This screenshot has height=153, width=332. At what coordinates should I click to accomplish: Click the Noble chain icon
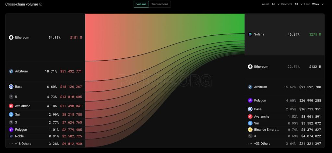click(x=11, y=136)
